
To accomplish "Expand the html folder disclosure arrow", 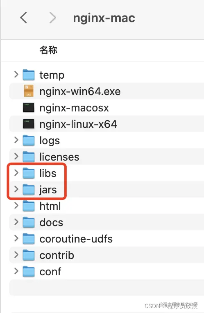I will tap(16, 205).
